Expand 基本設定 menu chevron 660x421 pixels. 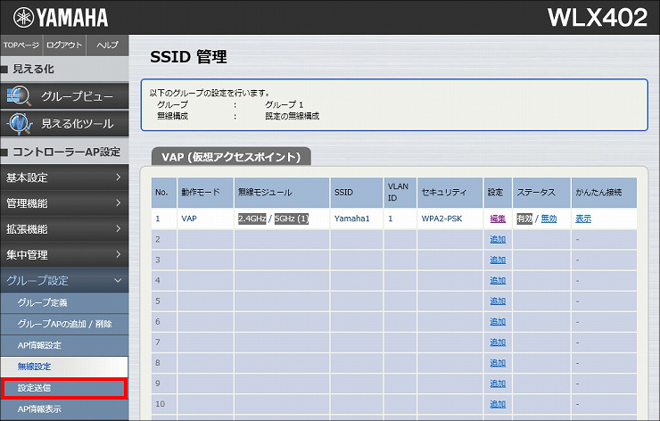(119, 177)
